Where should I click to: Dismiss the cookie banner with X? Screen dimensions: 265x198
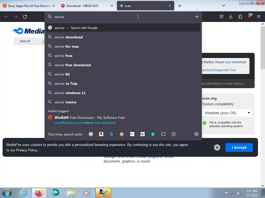point(217,147)
